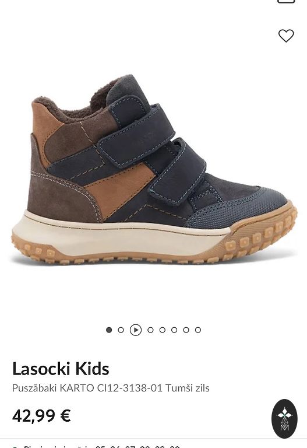Add the shoe to favorites with heart icon
This screenshot has height=448, width=307.
tap(286, 36)
